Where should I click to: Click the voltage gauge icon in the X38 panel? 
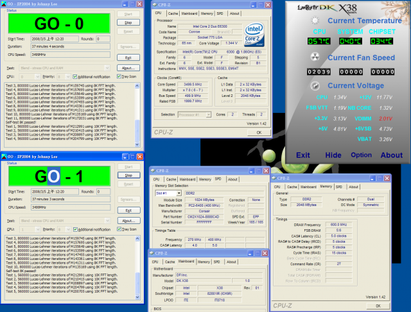(315, 85)
